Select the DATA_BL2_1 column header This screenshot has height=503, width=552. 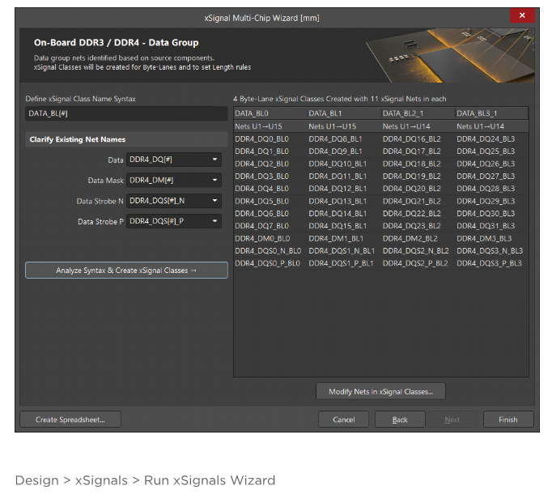point(417,113)
